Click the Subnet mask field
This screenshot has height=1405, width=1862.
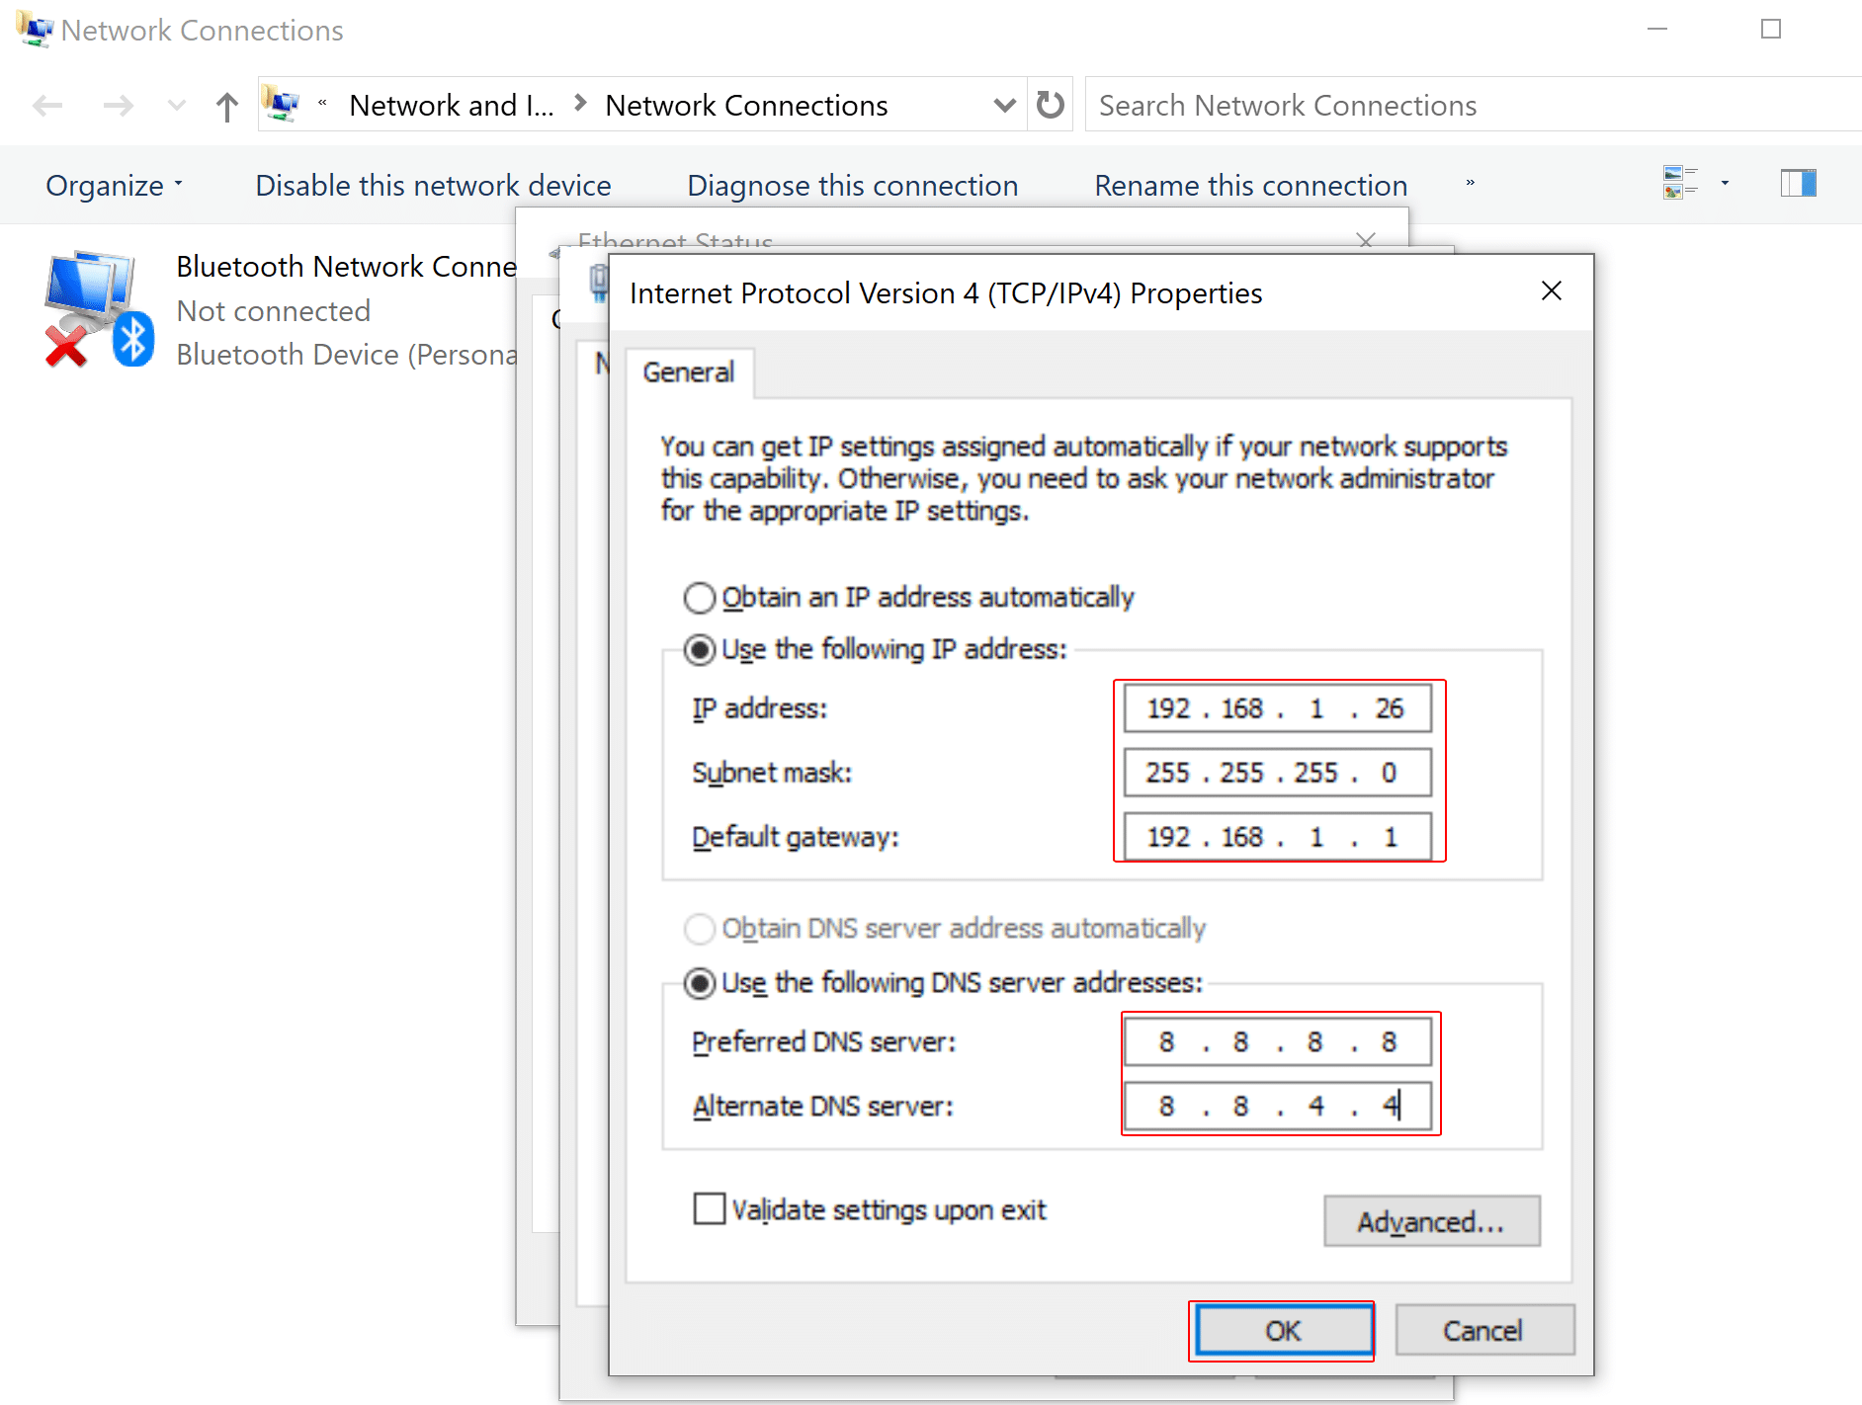[1278, 773]
